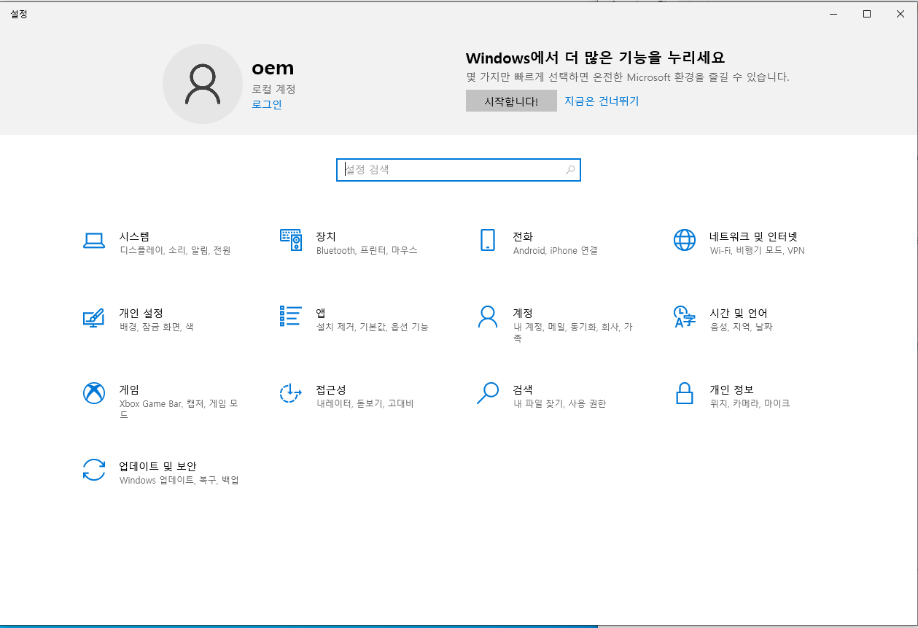Click the Windows에서 더 많은 기능을 누리세요 heading
The width and height of the screenshot is (918, 628).
click(595, 58)
